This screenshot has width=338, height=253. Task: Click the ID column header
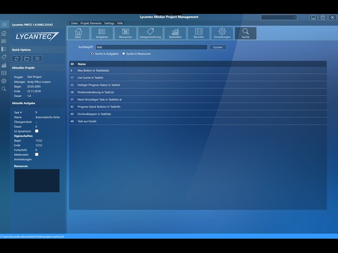click(x=72, y=64)
